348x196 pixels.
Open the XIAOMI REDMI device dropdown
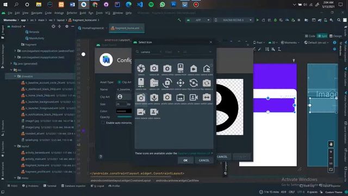pyautogui.click(x=233, y=20)
